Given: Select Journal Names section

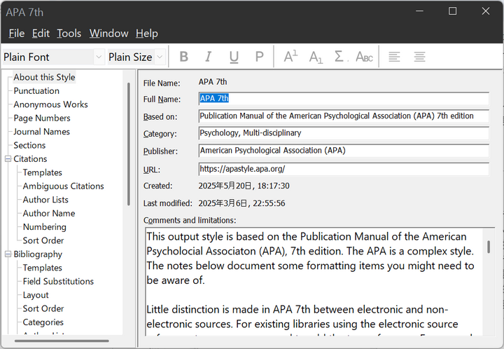Looking at the screenshot, I should pyautogui.click(x=41, y=132).
